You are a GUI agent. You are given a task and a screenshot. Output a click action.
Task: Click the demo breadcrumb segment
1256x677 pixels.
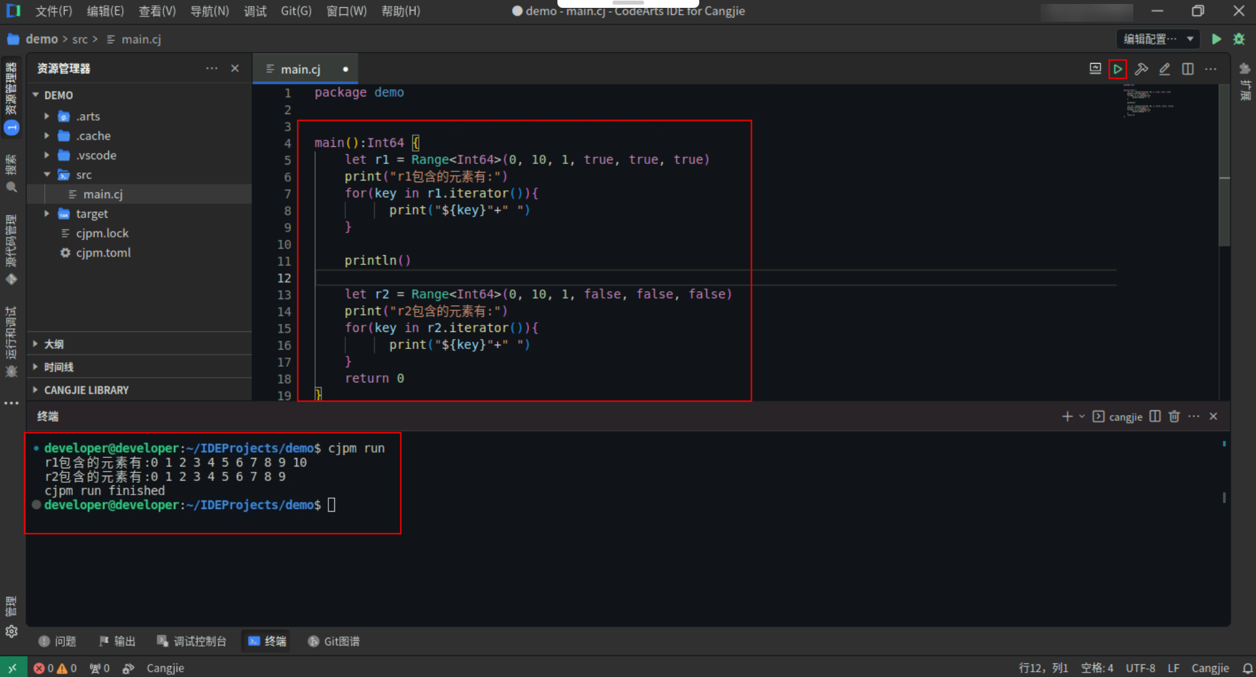pyautogui.click(x=41, y=39)
